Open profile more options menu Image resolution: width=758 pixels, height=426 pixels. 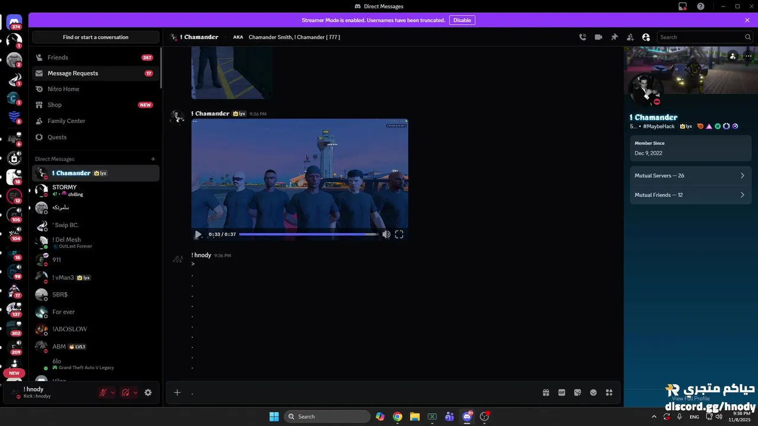(x=749, y=56)
